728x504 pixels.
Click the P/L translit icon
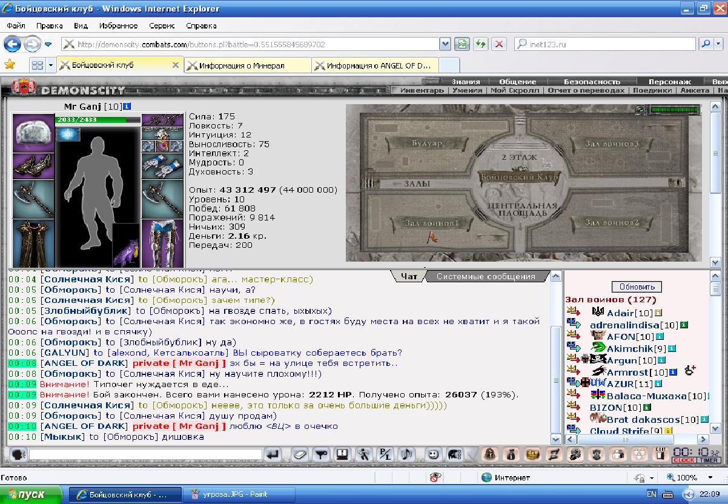[385, 454]
